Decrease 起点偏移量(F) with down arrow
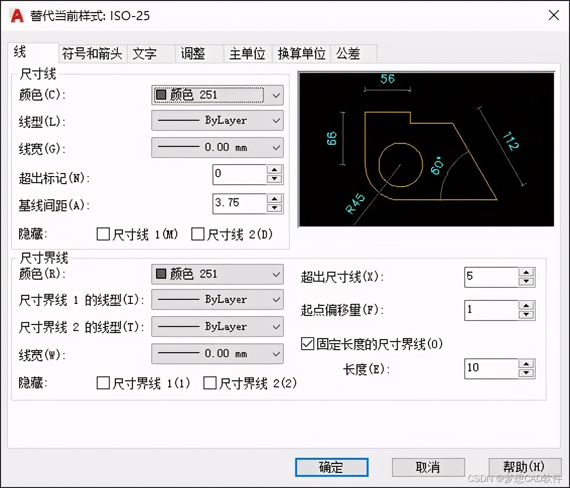570x488 pixels. point(526,315)
